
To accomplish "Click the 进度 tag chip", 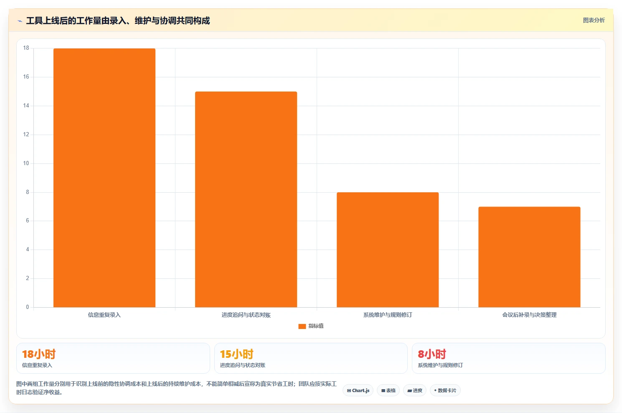I will tap(415, 390).
